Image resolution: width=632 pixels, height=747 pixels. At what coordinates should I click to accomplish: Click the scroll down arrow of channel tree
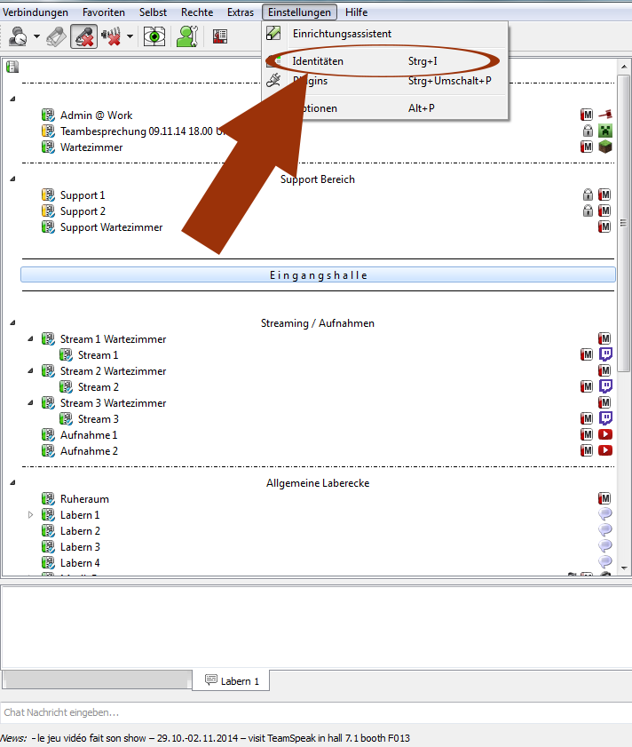pyautogui.click(x=624, y=568)
